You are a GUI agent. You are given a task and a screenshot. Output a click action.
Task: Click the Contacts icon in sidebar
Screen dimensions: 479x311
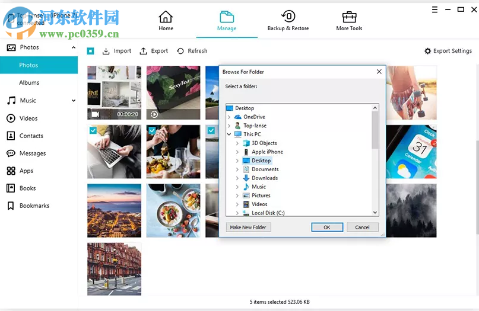(x=11, y=136)
